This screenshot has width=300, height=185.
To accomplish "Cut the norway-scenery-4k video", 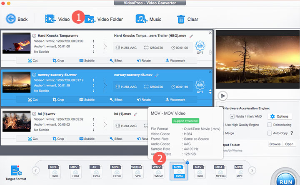I will click(33, 100).
